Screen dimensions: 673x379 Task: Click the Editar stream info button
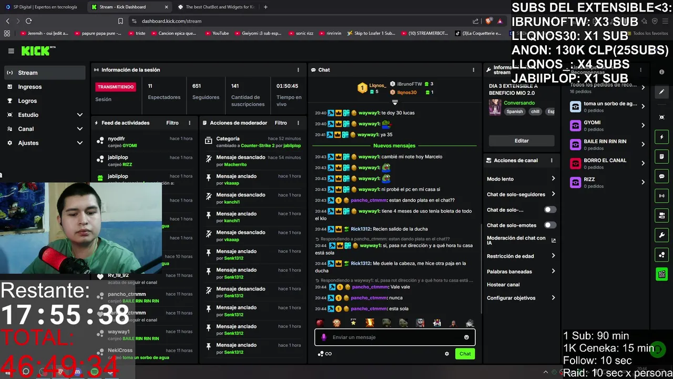pos(522,141)
